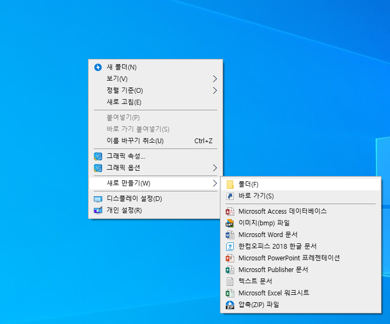Click the Microsoft Access database icon

(x=229, y=211)
